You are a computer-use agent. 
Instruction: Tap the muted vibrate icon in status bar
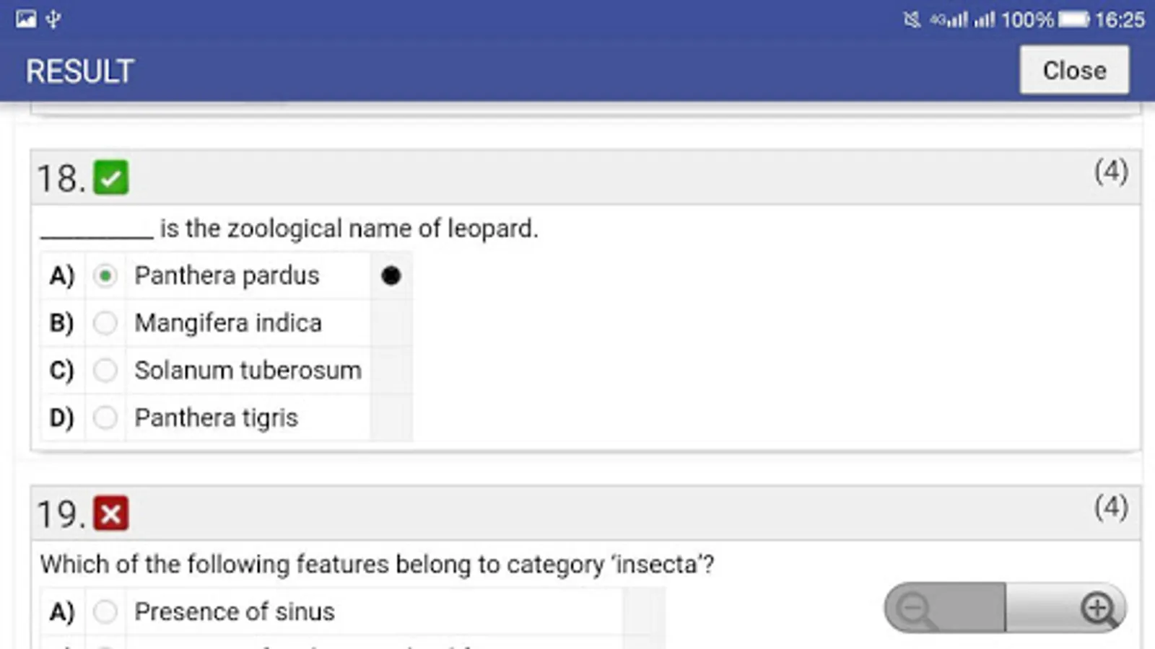click(x=912, y=19)
